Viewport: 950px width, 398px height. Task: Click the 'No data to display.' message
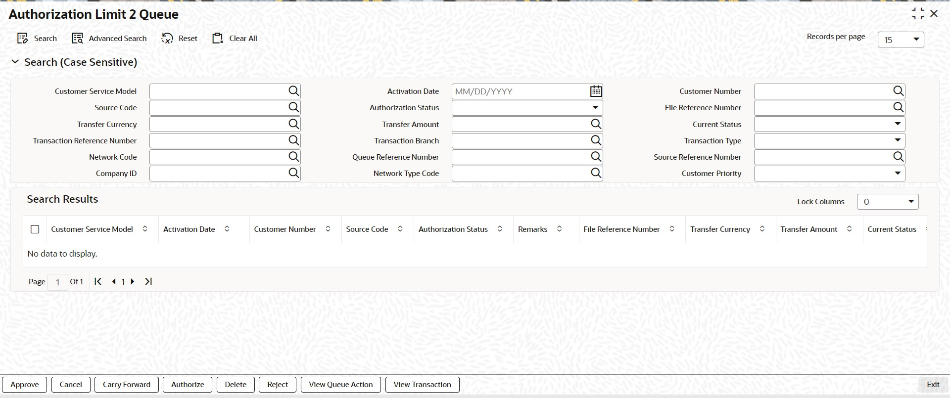tap(62, 254)
